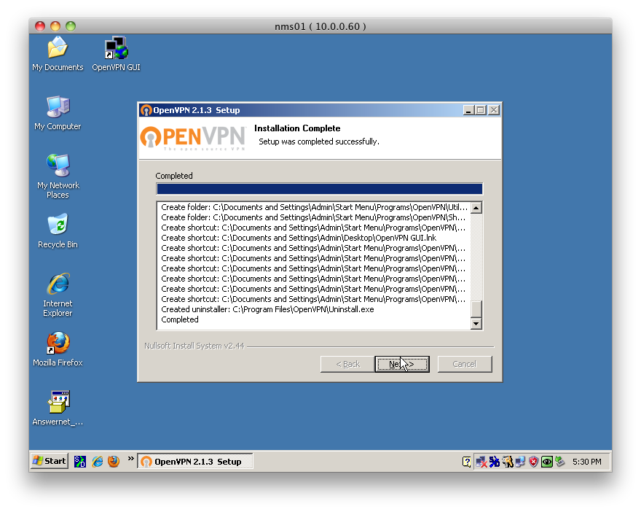
Task: Select the 'Desktop\OpenVPN GUI.lnk' shortcut log line
Action: 299,238
